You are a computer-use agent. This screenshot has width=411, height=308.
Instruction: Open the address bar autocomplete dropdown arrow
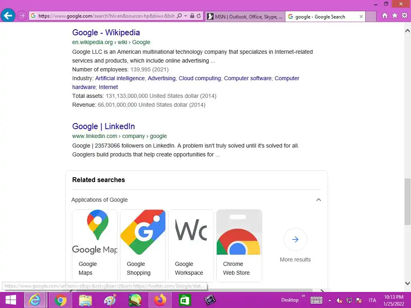pyautogui.click(x=185, y=16)
